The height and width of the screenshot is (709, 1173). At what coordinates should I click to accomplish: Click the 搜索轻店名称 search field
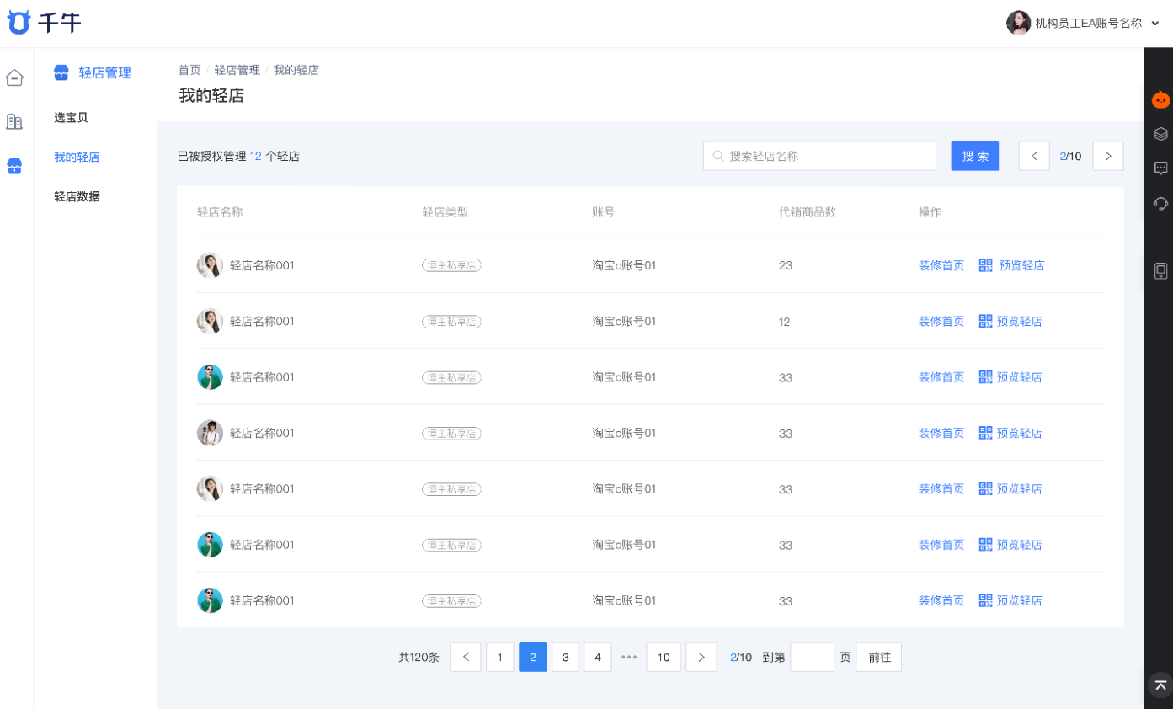tap(825, 156)
